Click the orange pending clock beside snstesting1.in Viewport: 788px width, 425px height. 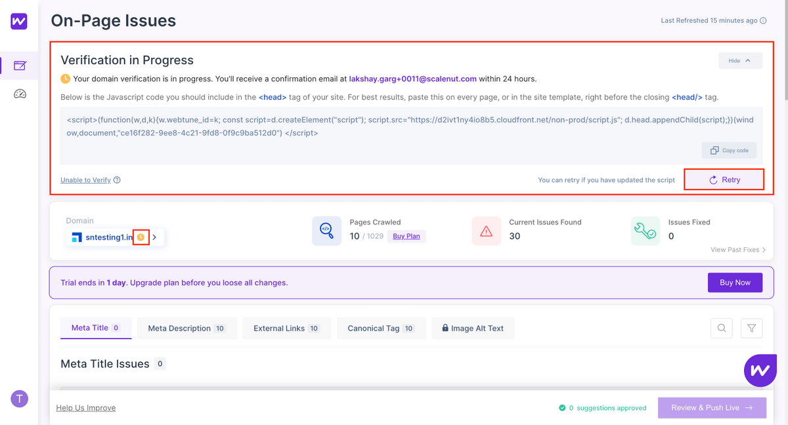[141, 237]
